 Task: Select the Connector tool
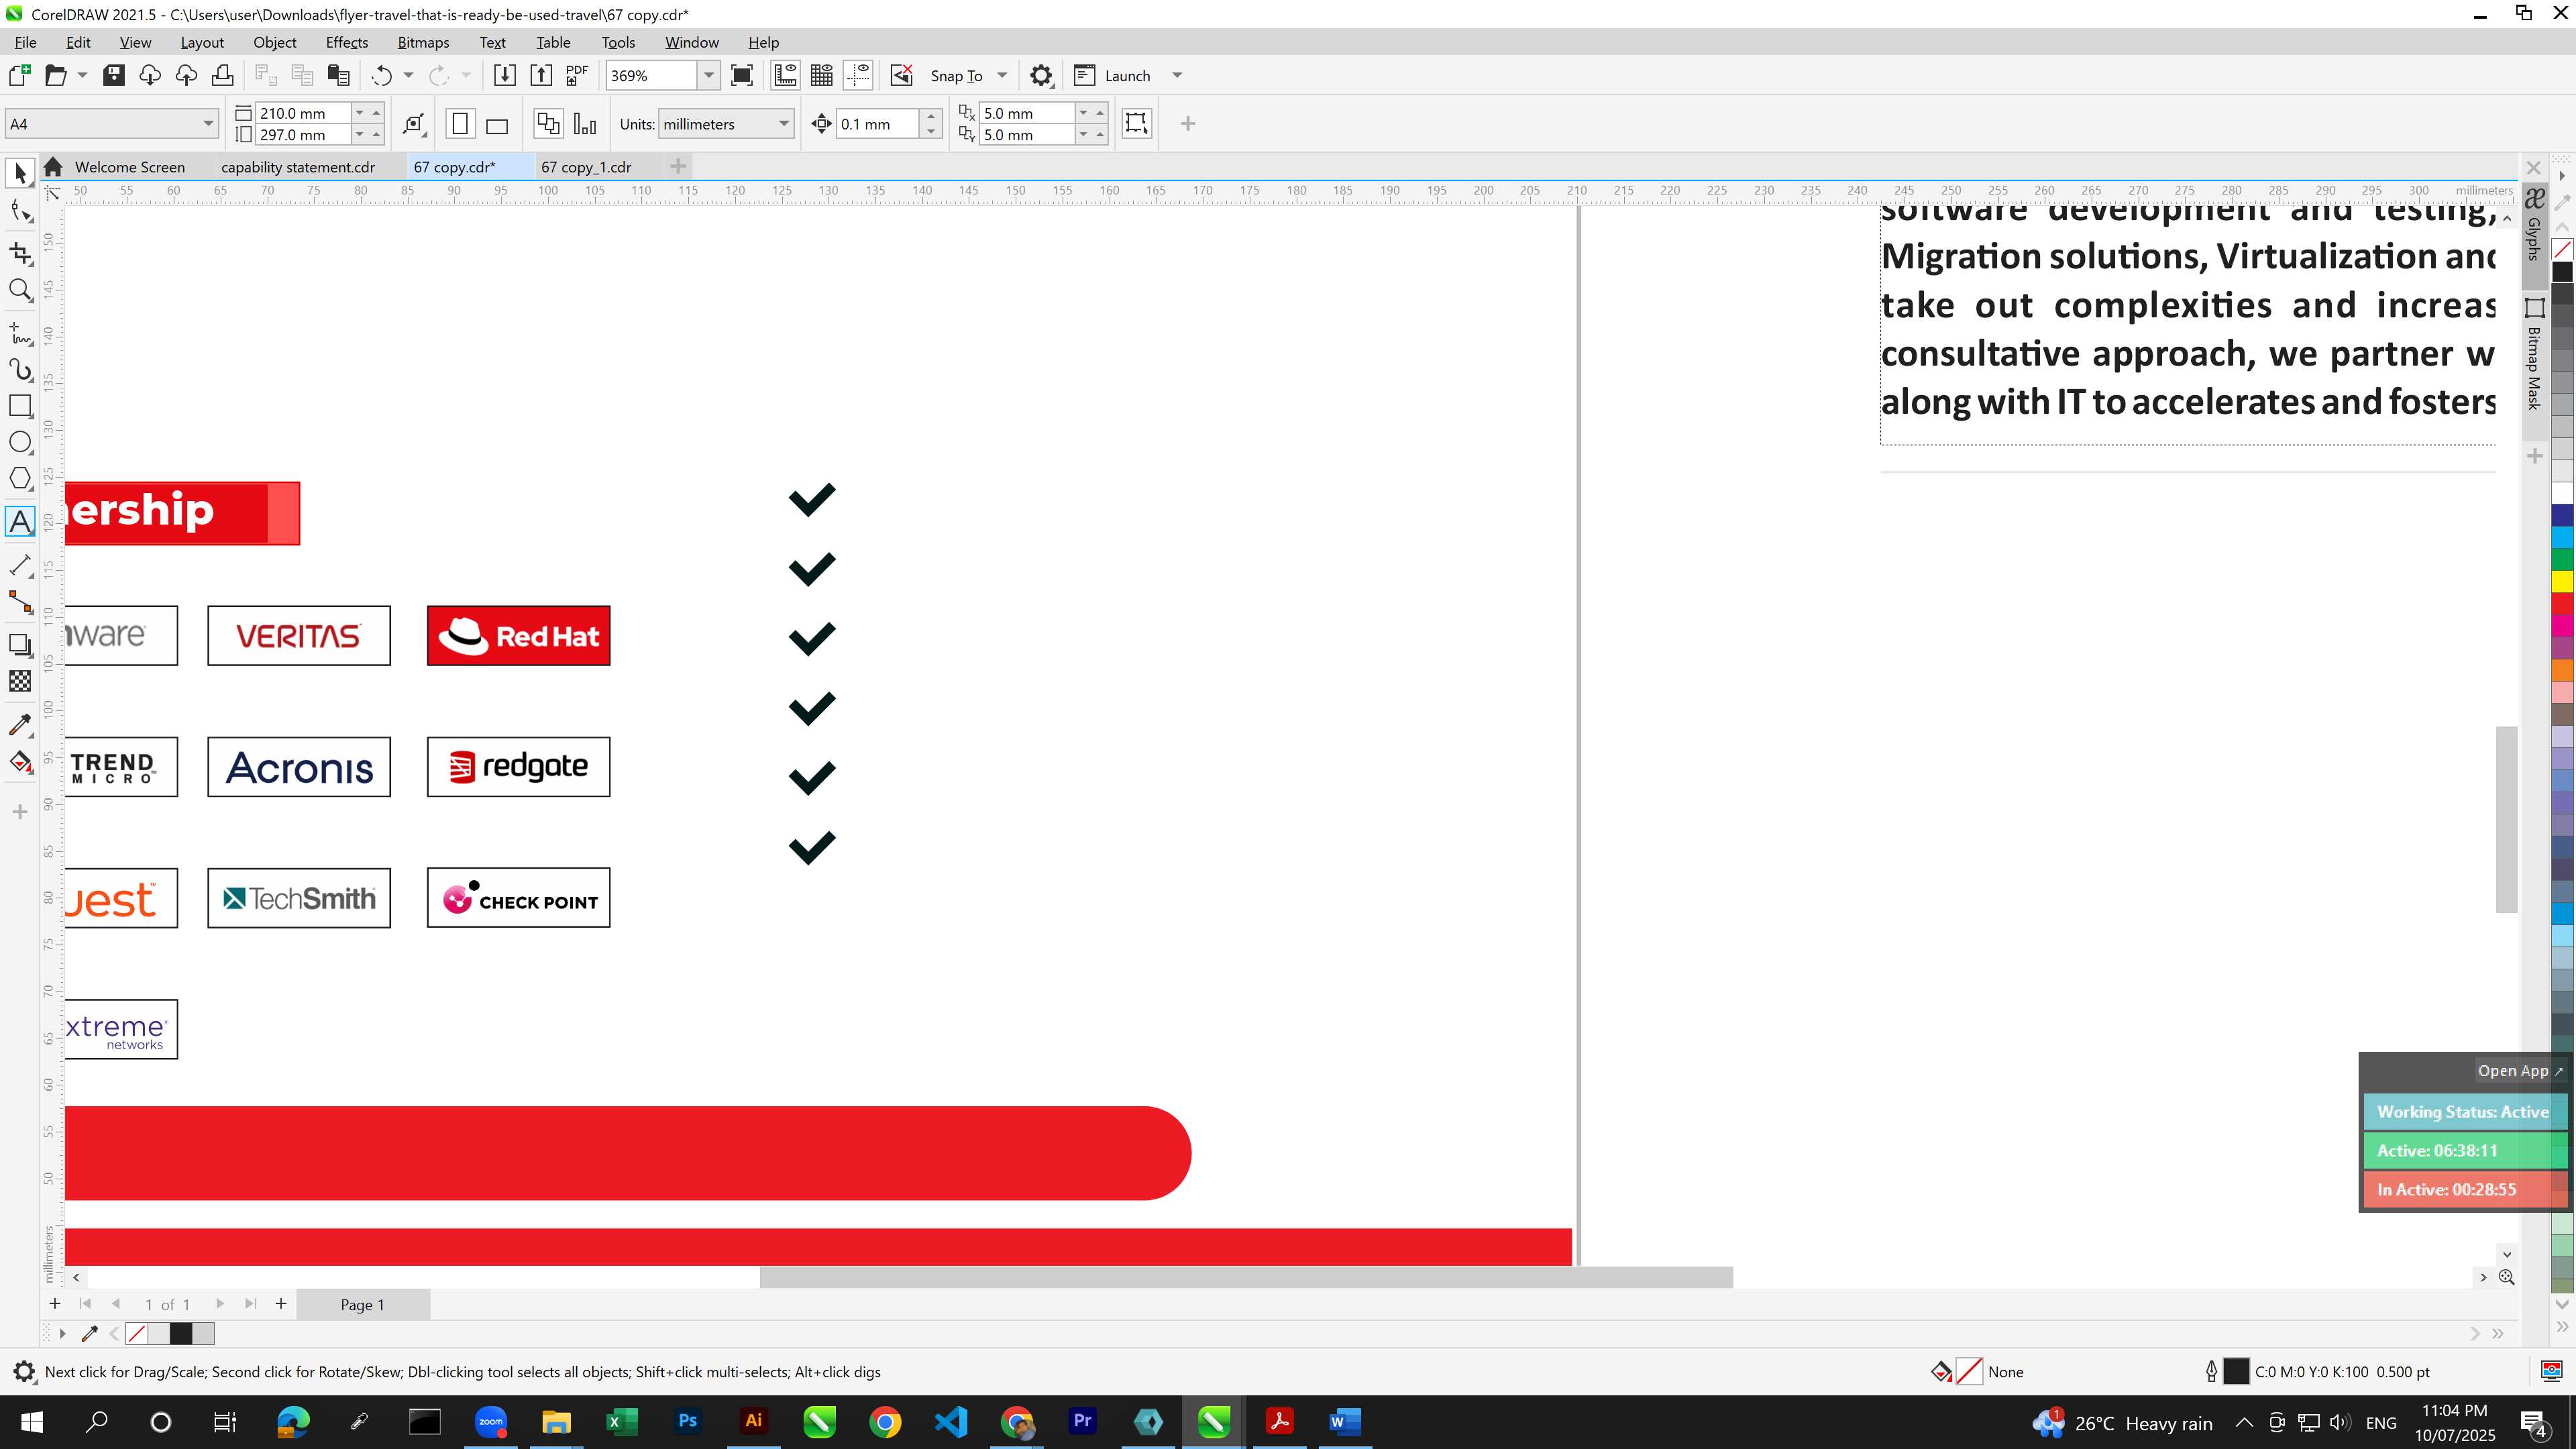(20, 602)
